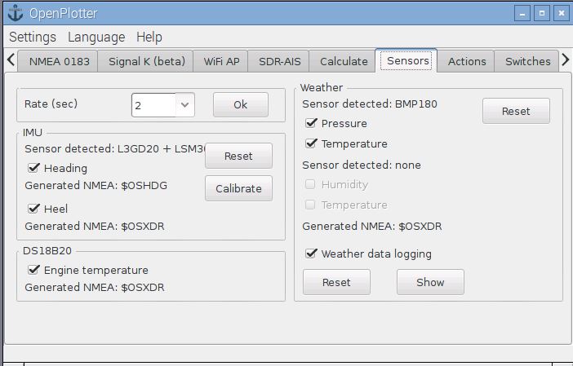This screenshot has height=366, width=573.
Task: Expand the Rate (sec) dropdown arrow
Action: [185, 105]
